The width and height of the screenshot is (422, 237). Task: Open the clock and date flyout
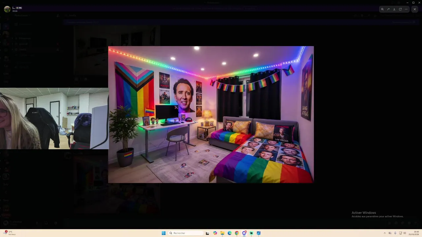[414, 233]
